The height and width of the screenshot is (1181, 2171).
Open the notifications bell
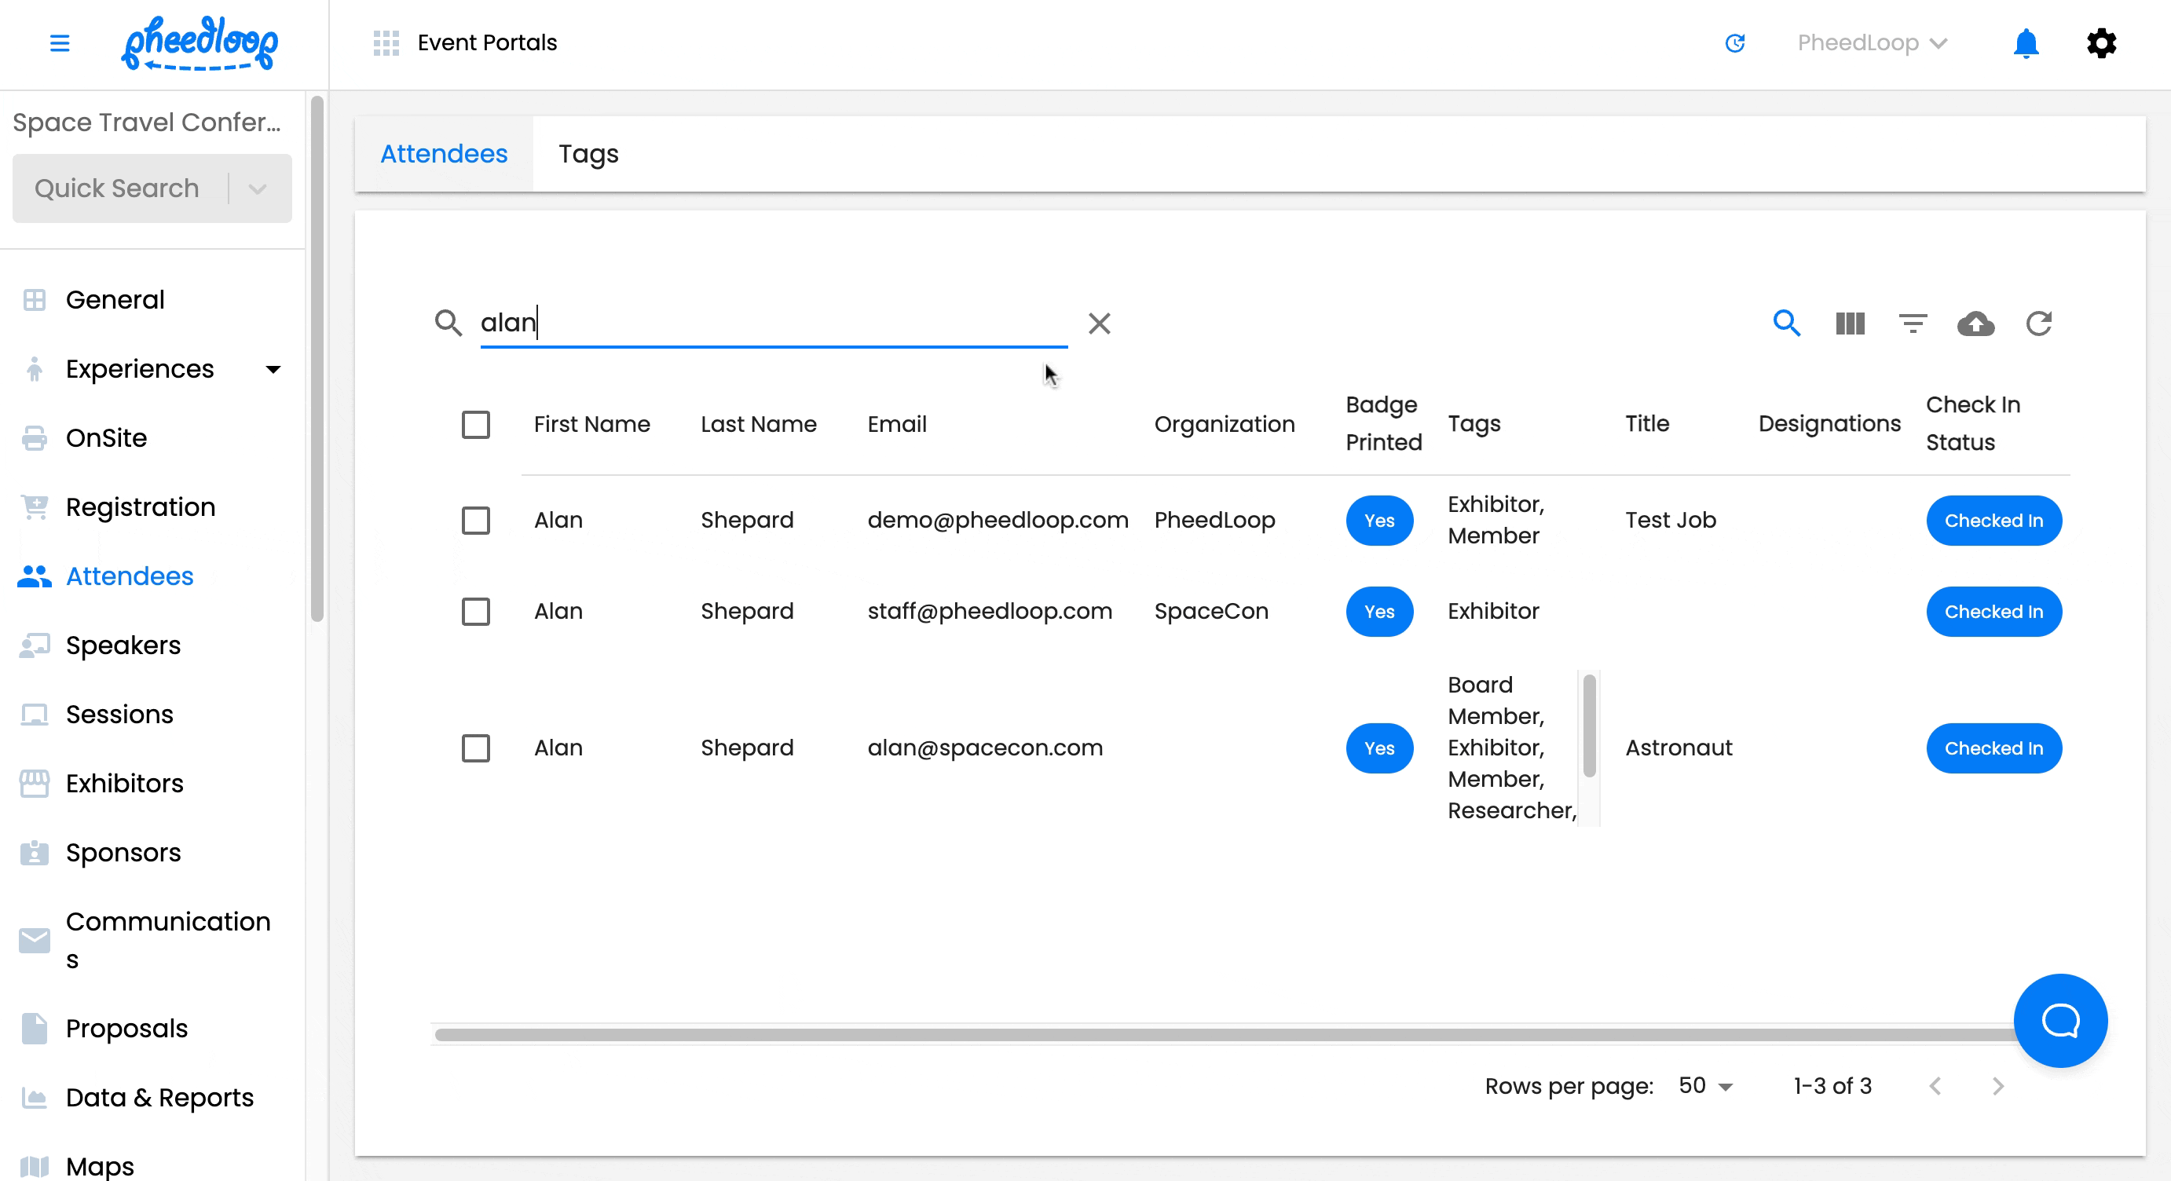click(2025, 43)
